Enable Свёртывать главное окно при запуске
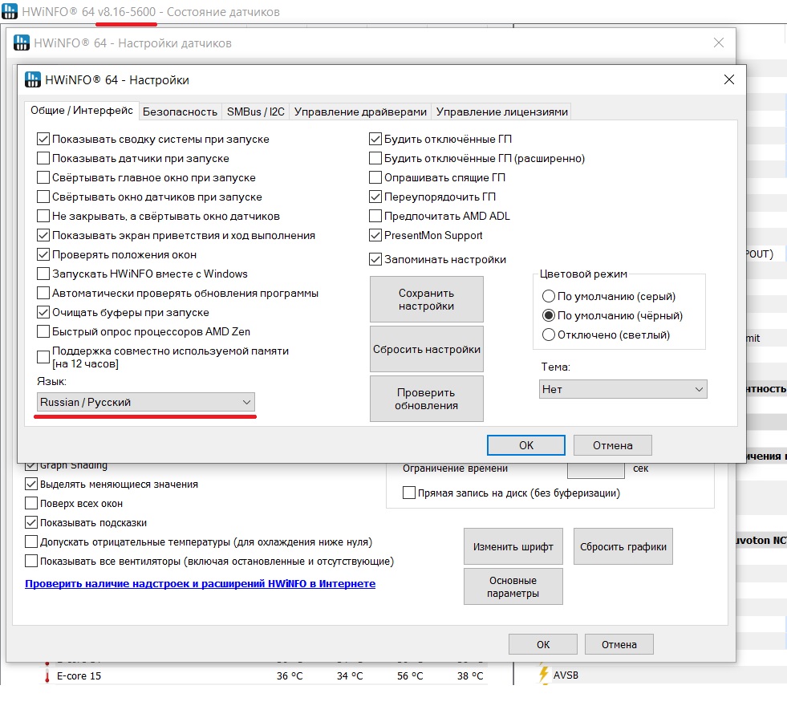787x722 pixels. (x=43, y=177)
